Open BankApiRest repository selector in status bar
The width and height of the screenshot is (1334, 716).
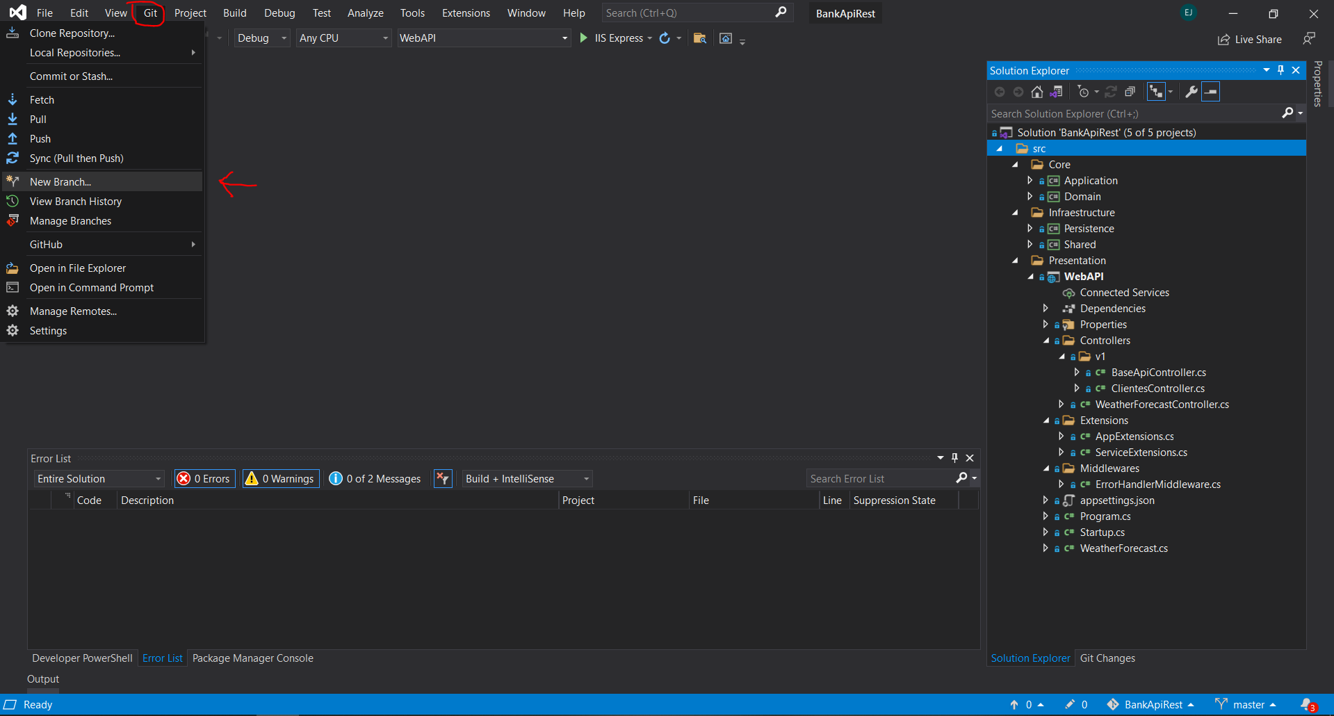[1150, 705]
